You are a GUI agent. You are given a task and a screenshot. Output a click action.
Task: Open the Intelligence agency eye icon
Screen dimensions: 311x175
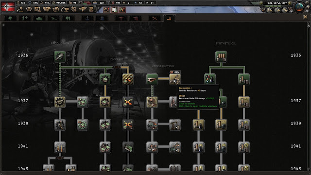(29, 9)
